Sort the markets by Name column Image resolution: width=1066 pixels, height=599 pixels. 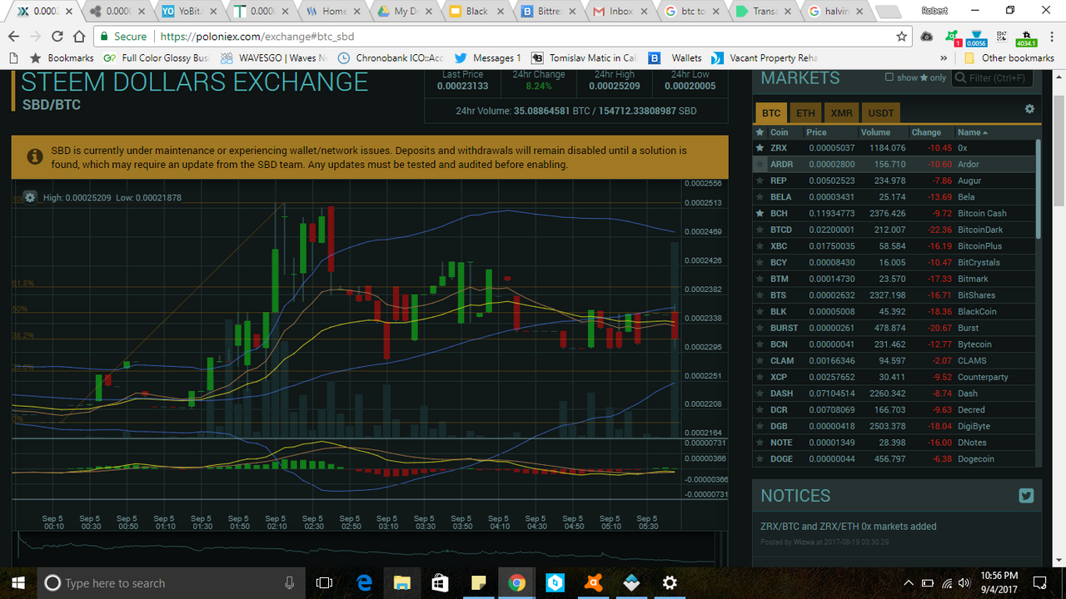(x=973, y=132)
